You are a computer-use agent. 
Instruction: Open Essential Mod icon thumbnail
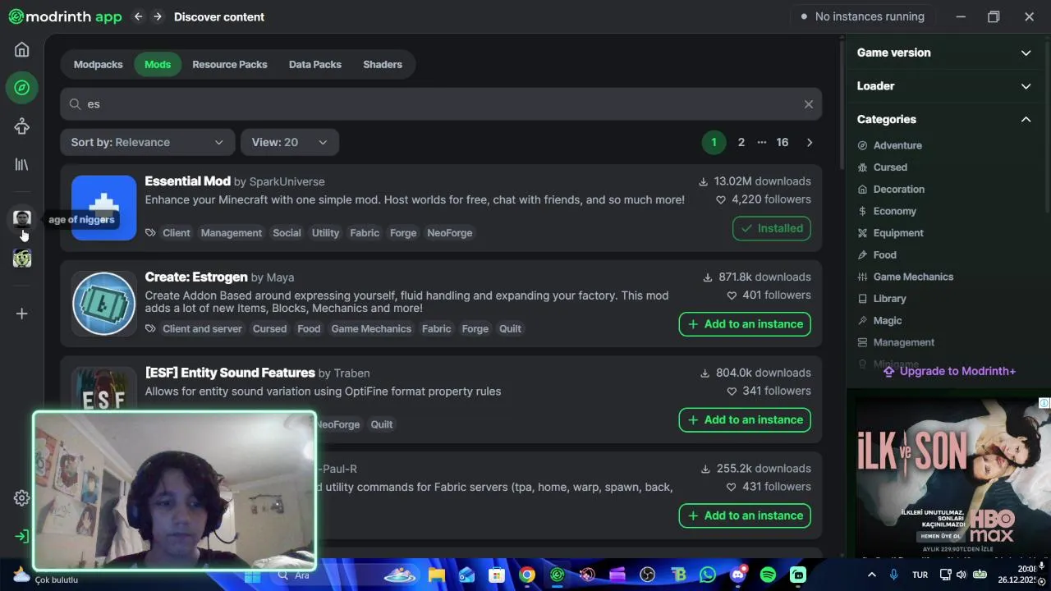pos(104,208)
